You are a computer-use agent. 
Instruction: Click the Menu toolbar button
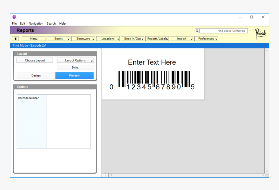click(x=33, y=39)
